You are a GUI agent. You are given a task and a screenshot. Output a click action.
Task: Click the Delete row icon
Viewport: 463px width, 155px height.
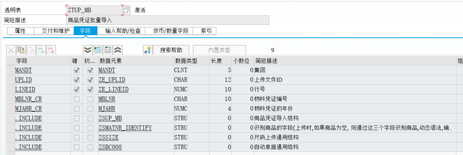tap(51, 50)
